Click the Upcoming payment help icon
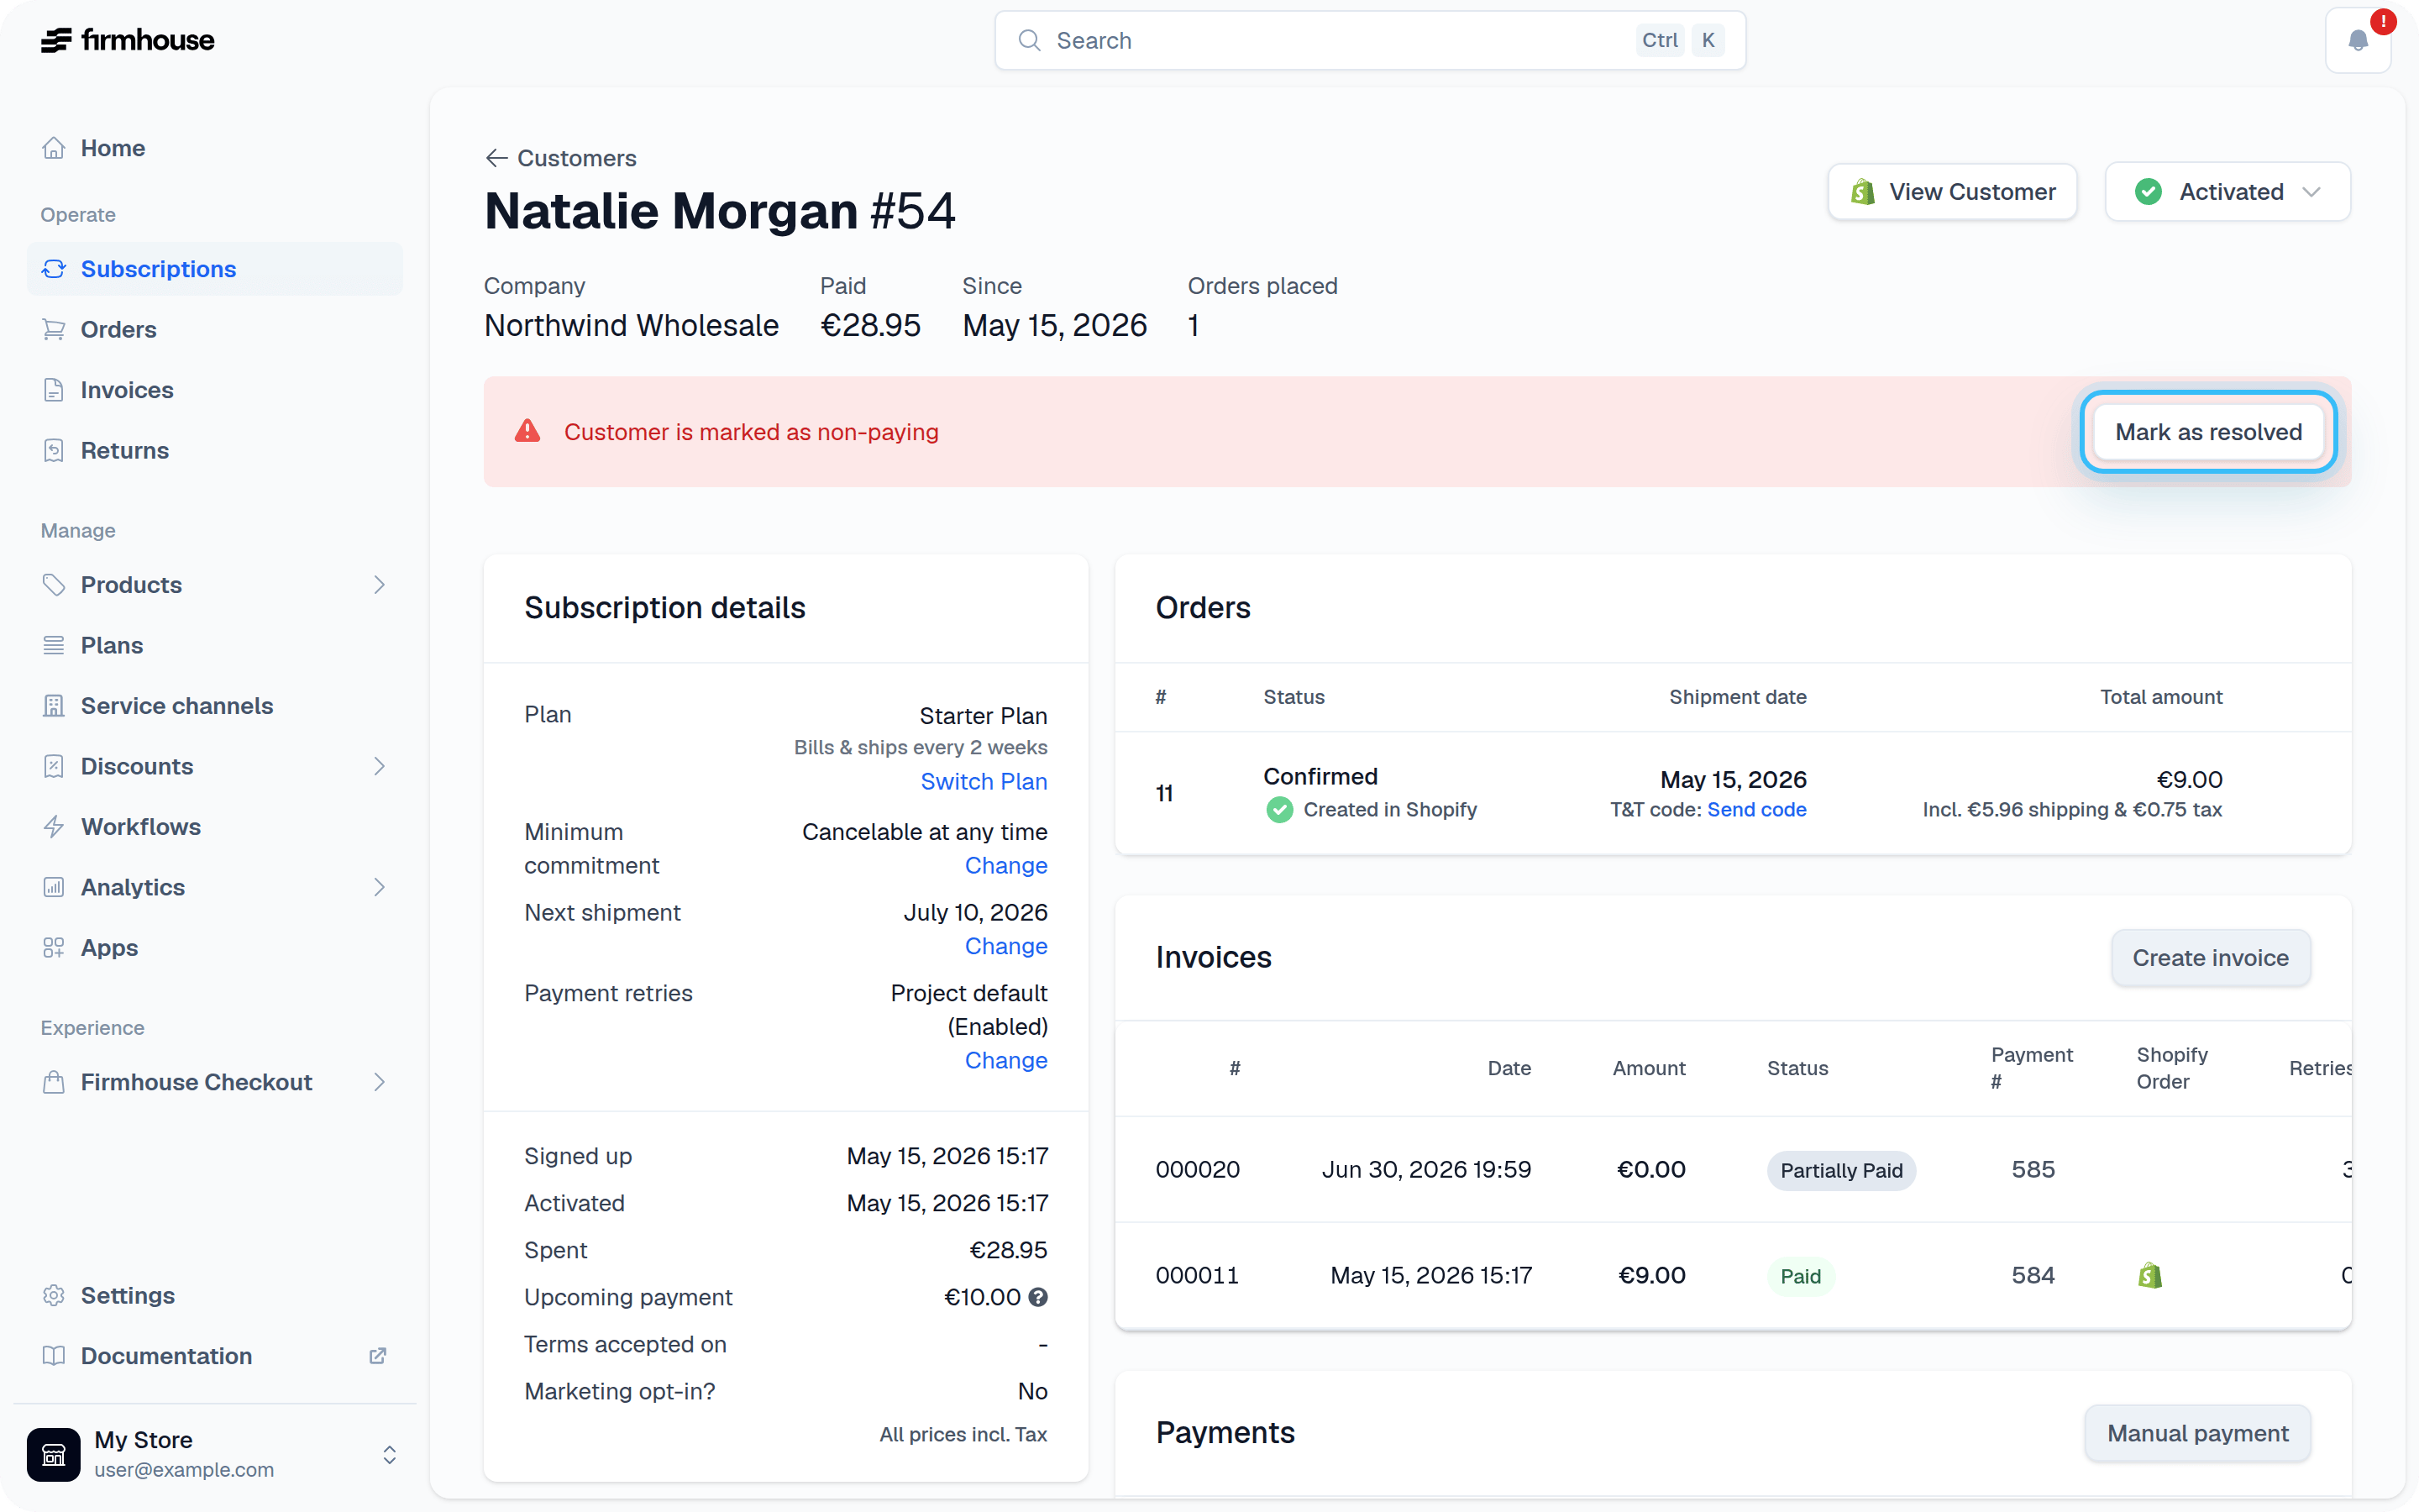This screenshot has height=1512, width=2419. (1038, 1297)
